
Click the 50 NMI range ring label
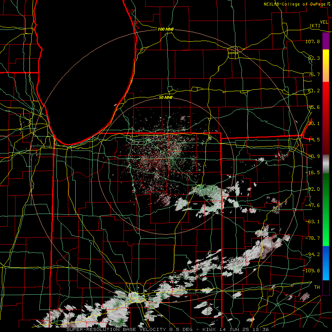coord(166,97)
